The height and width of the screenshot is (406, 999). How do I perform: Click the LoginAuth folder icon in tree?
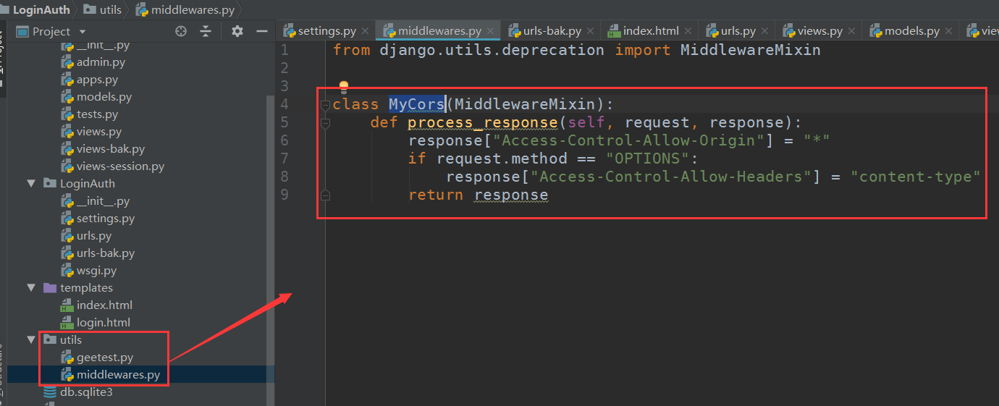[x=50, y=184]
